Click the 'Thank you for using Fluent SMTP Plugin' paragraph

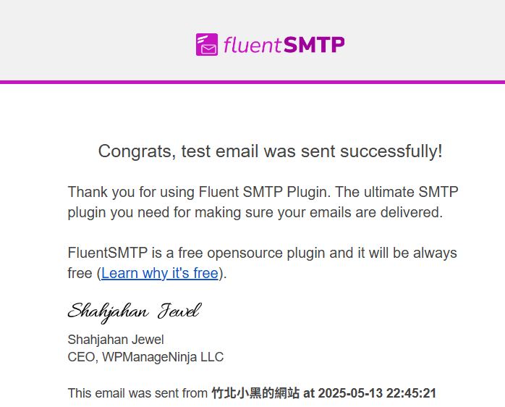pyautogui.click(x=263, y=202)
